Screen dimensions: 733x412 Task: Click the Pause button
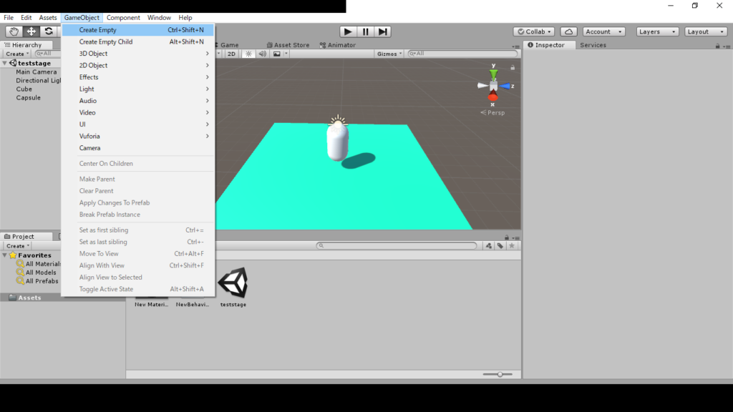pos(366,31)
